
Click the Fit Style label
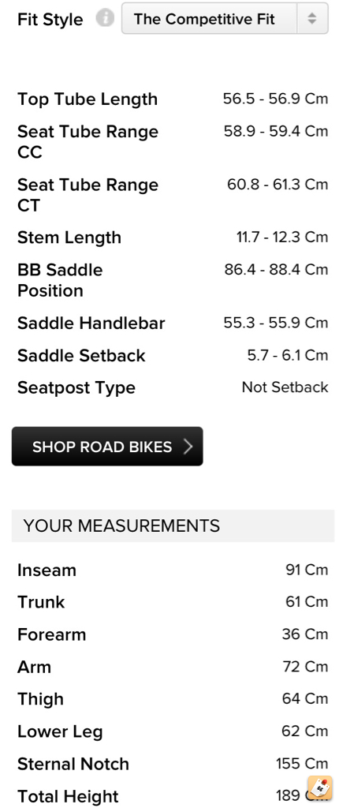(50, 20)
